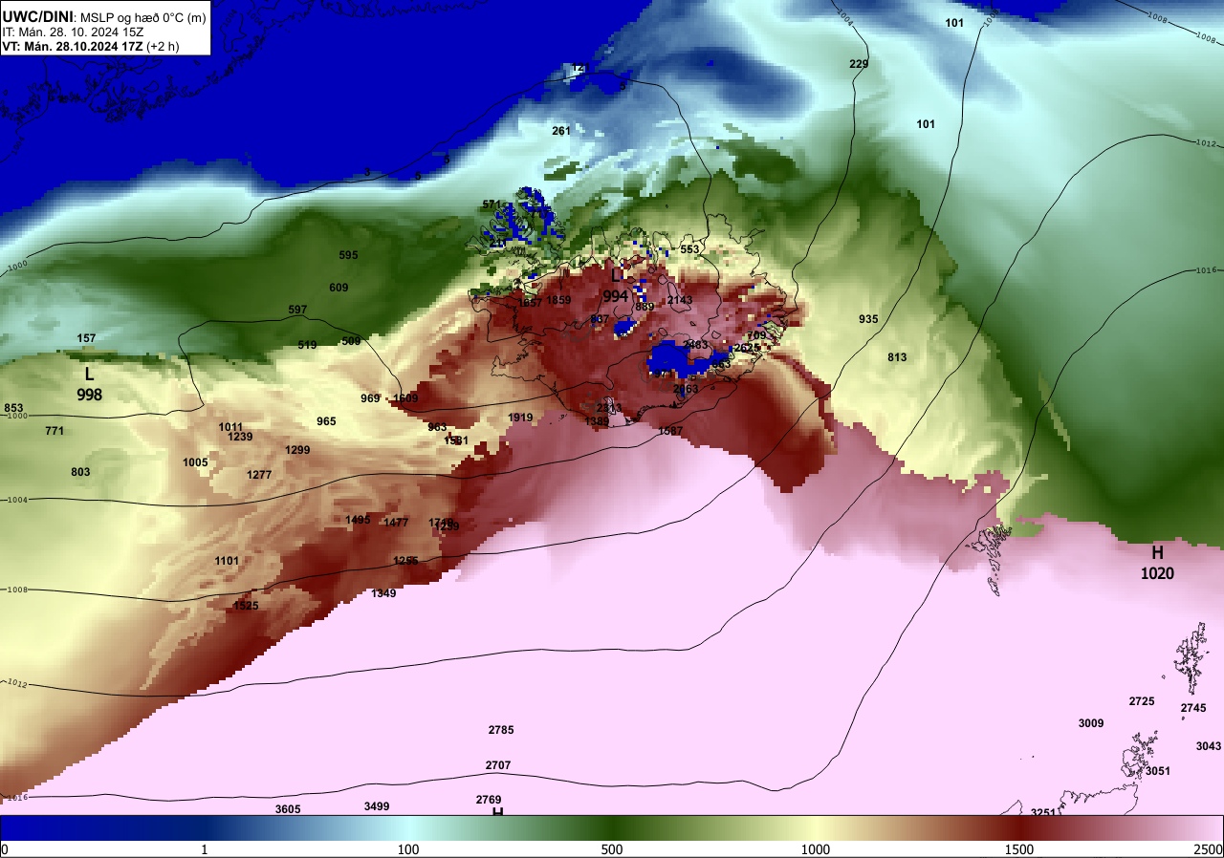Click the value 3043 at the map edge
Viewport: 1224px width, 858px height.
click(x=1209, y=746)
